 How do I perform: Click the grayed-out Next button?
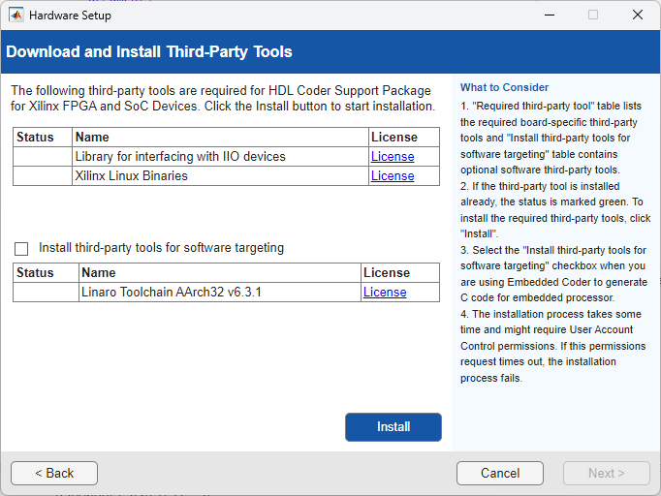(606, 473)
